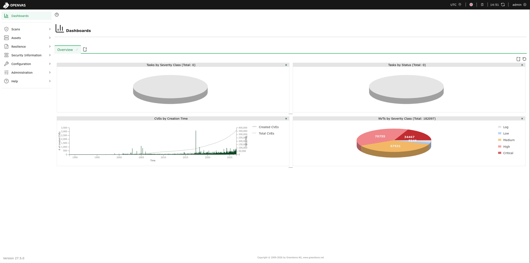Reset dashboard to defaults icon

pos(524,59)
